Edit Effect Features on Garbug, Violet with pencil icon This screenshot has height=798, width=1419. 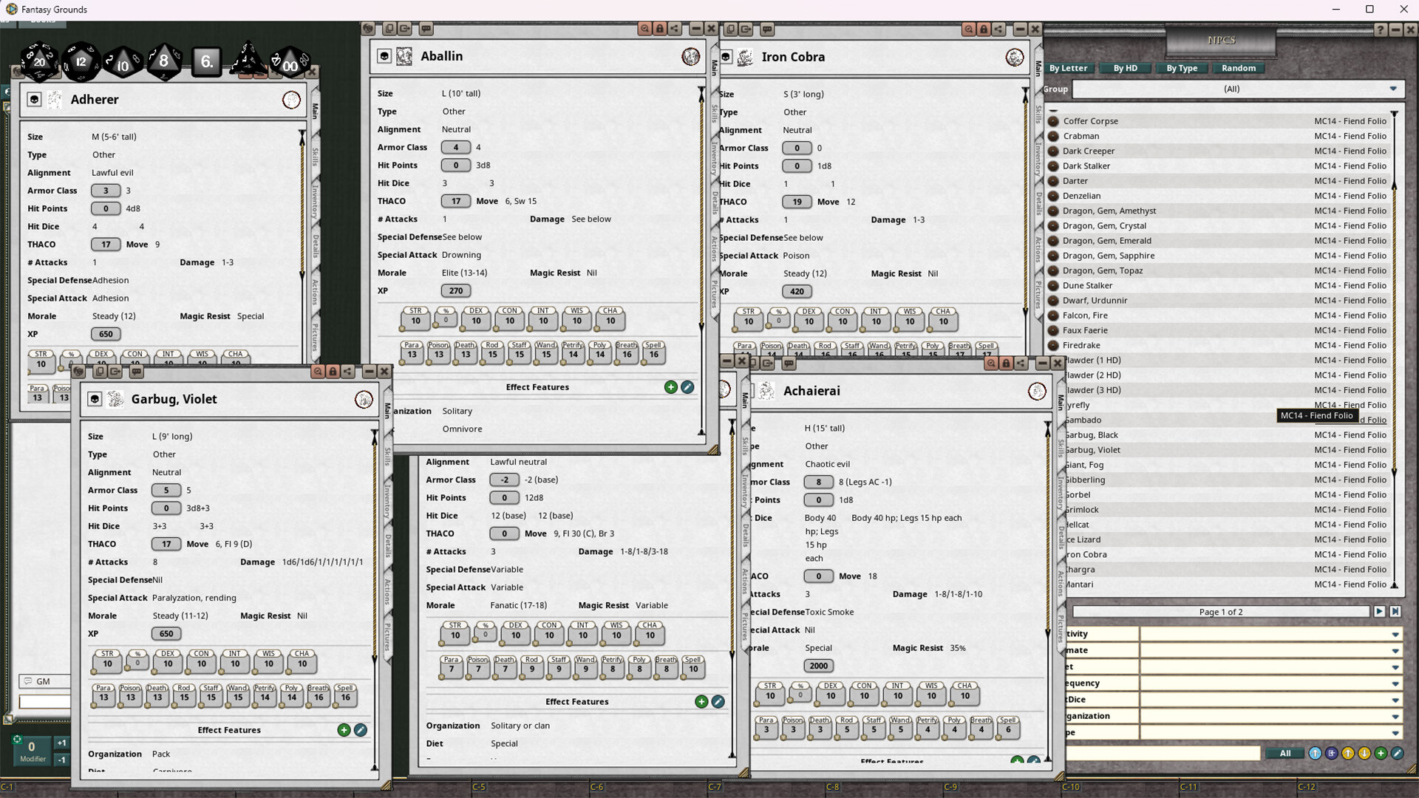tap(361, 730)
